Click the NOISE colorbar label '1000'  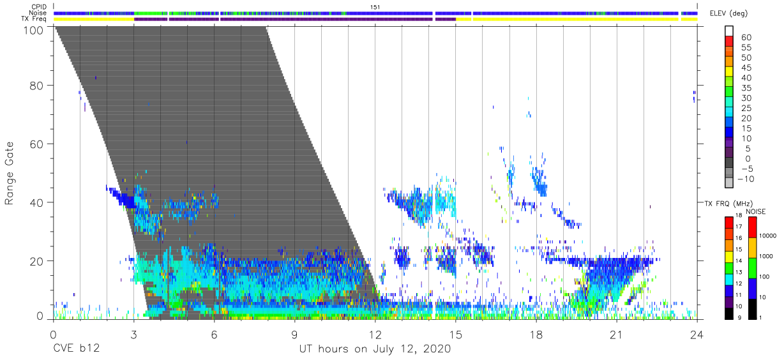click(765, 256)
